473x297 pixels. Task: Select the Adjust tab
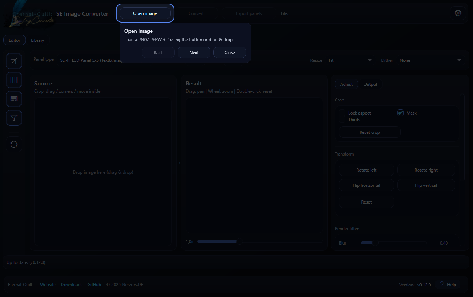pos(346,84)
